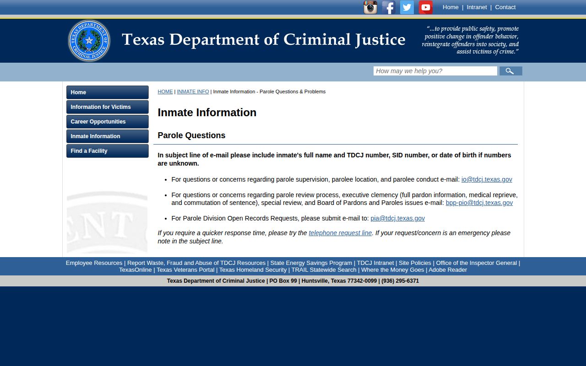Focus the 'How may we help you?' search box
The height and width of the screenshot is (366, 586).
[435, 71]
